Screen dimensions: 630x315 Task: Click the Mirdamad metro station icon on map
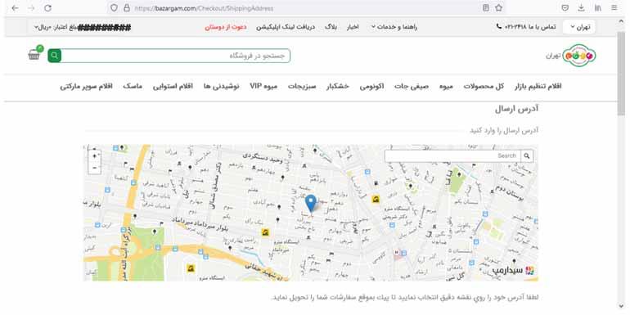265,232
